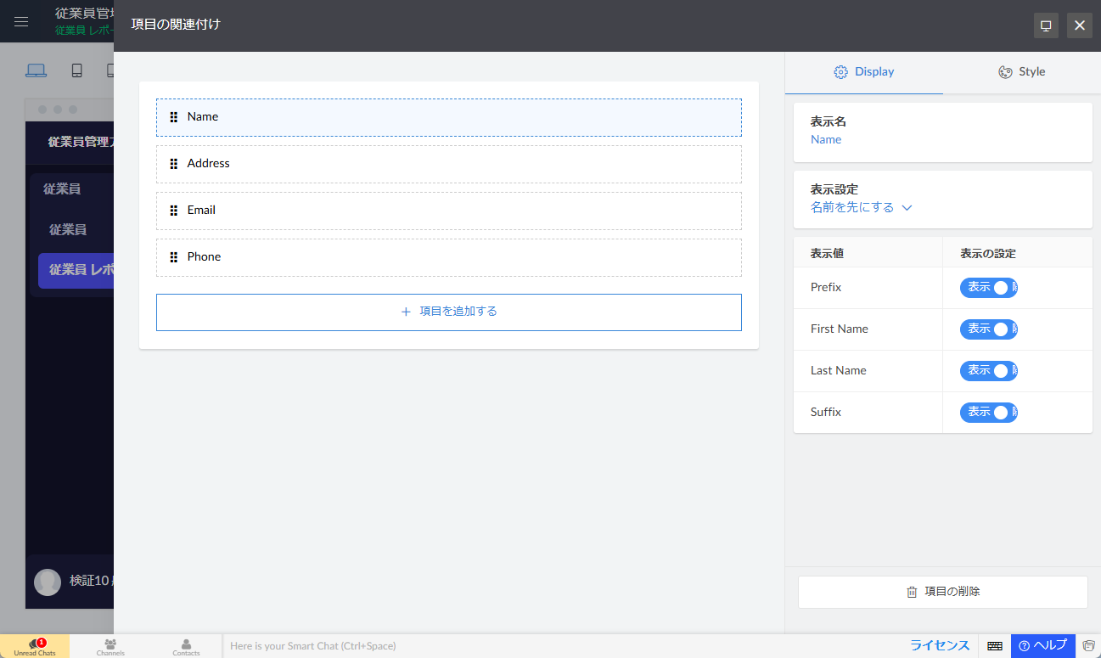
Task: Switch to the Style tab
Action: click(x=1021, y=72)
